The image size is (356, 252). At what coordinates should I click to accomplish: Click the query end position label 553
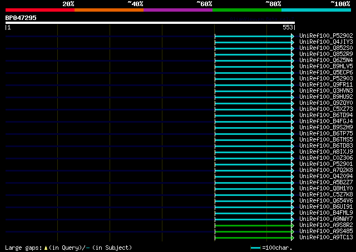click(288, 27)
